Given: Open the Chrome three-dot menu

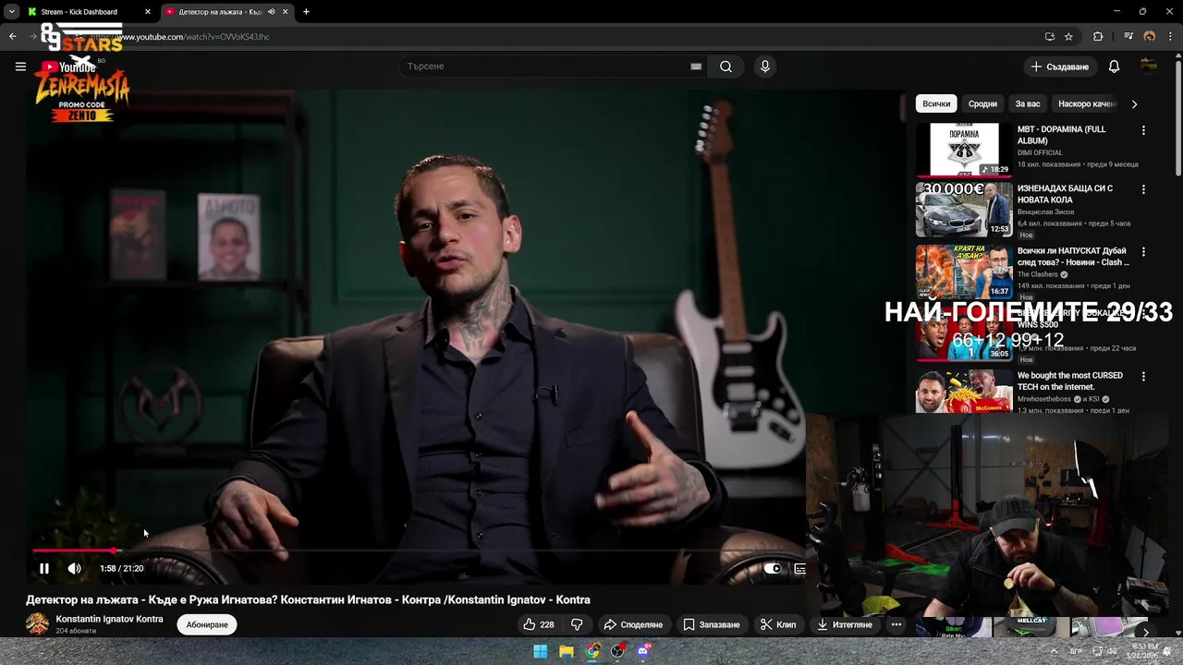Looking at the screenshot, I should point(1170,37).
